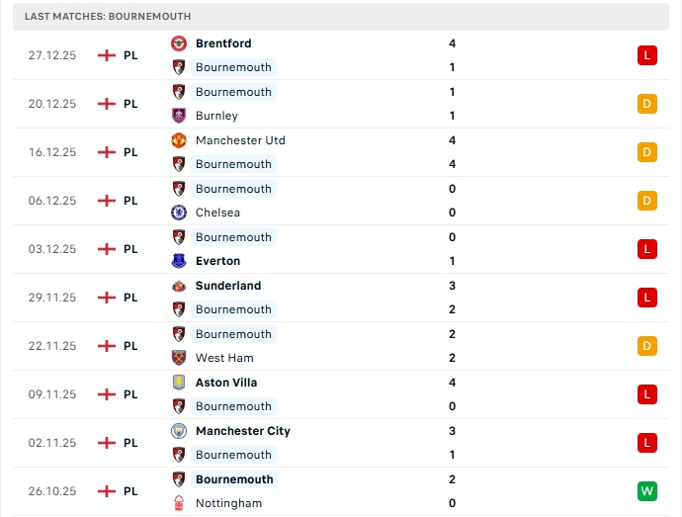Click the Manchester City crest icon
The height and width of the screenshot is (517, 682).
pos(179,431)
